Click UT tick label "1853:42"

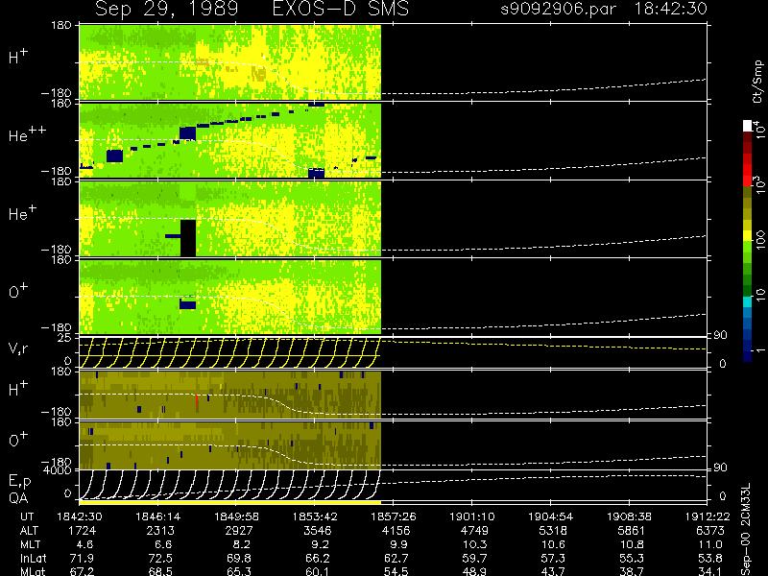(315, 516)
